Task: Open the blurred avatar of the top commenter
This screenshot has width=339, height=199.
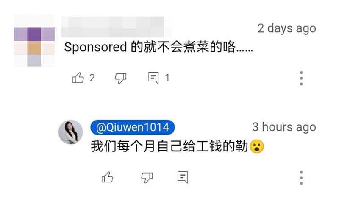Action: (34, 40)
